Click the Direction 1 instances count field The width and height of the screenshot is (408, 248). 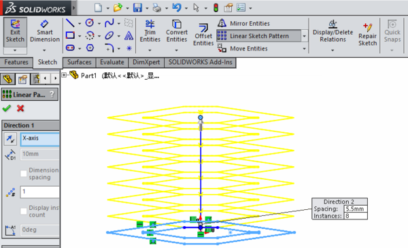[40, 192]
